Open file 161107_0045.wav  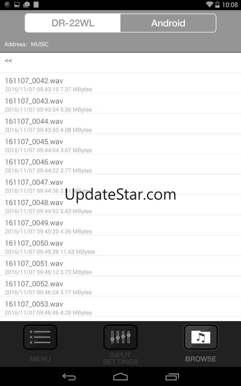click(x=120, y=144)
